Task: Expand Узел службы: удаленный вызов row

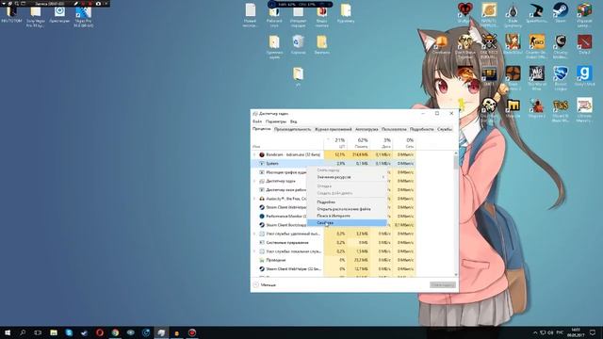Action: (x=254, y=234)
